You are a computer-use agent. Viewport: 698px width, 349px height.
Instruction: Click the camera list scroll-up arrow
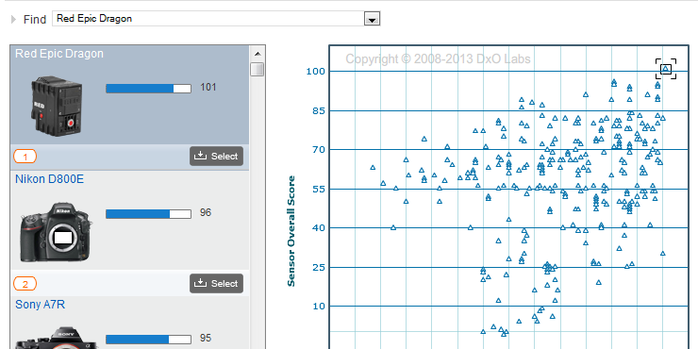pyautogui.click(x=258, y=54)
